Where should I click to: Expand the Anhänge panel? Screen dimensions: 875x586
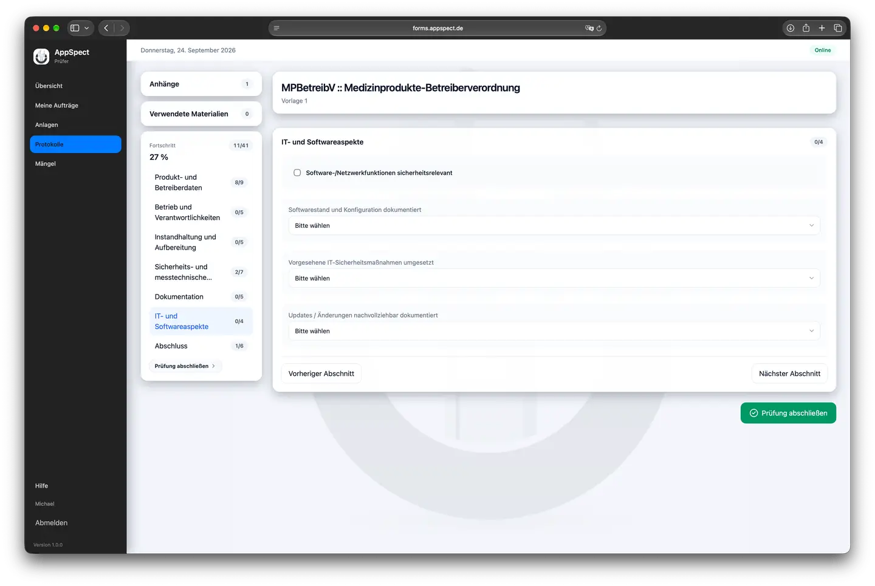click(201, 84)
